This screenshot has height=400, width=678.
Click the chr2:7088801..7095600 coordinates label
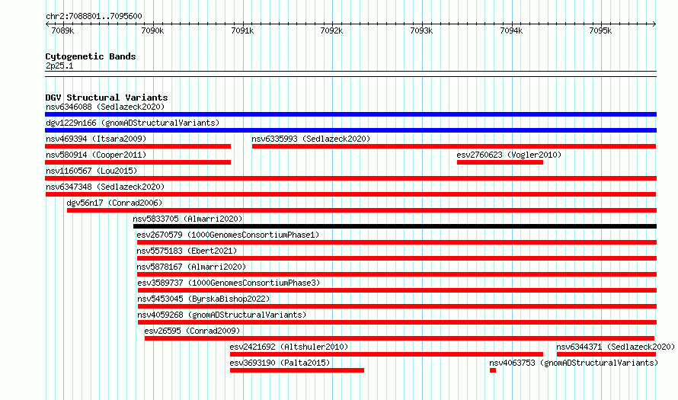tap(94, 16)
